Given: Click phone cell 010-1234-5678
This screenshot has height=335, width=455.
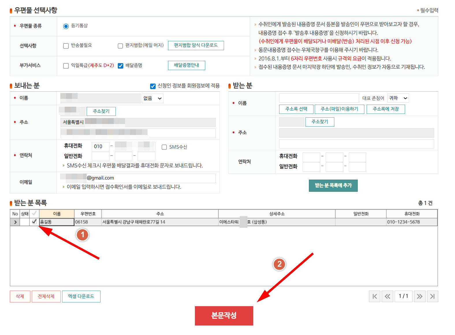Looking at the screenshot, I should 412,222.
